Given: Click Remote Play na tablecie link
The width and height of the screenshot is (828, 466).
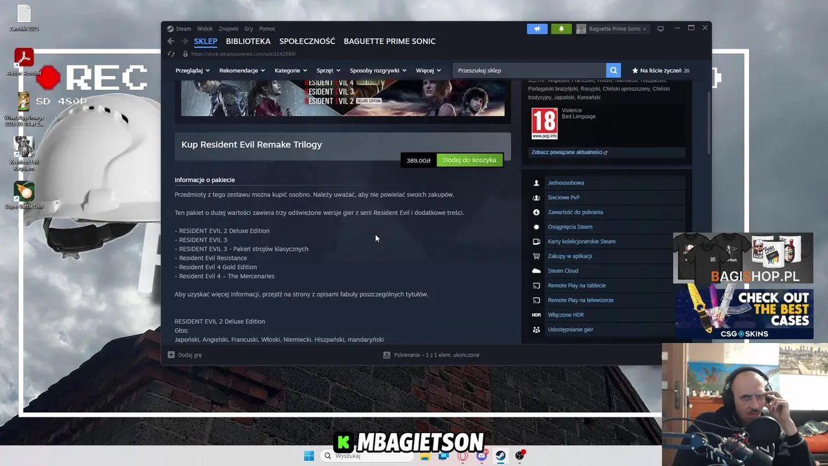Looking at the screenshot, I should (577, 285).
